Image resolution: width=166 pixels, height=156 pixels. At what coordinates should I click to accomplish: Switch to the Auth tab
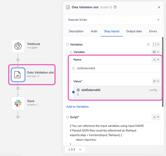pos(94,31)
